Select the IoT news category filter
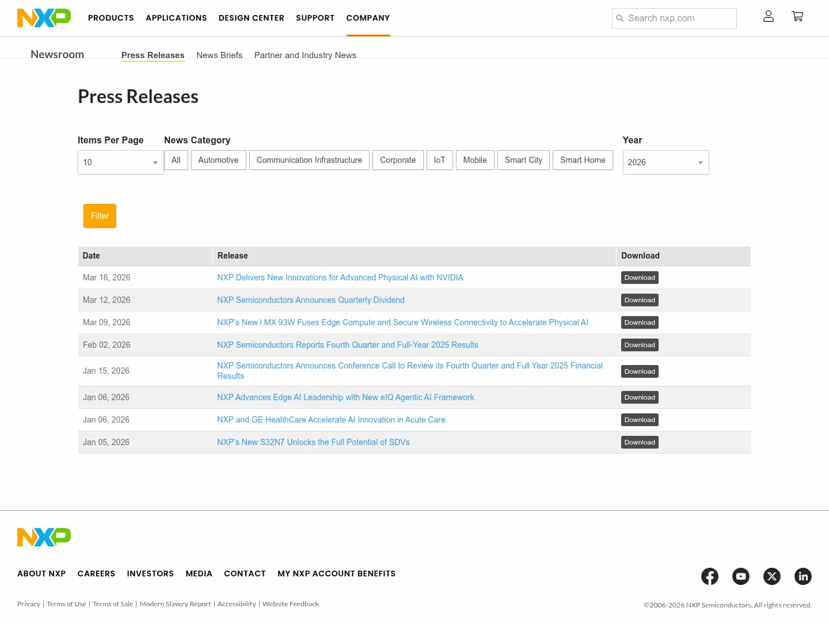829x623 pixels. pos(439,160)
